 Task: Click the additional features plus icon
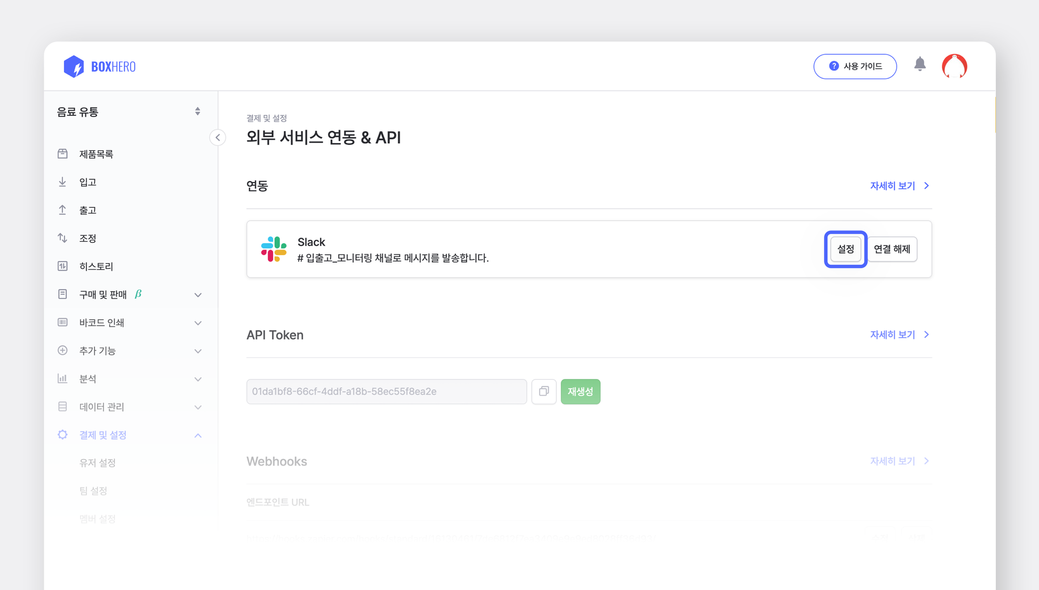[x=62, y=350]
